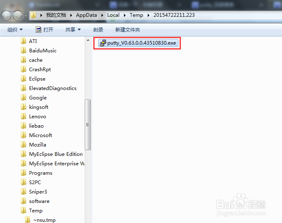Click the S2PC folder icon
The width and height of the screenshot is (282, 223).
point(24,182)
